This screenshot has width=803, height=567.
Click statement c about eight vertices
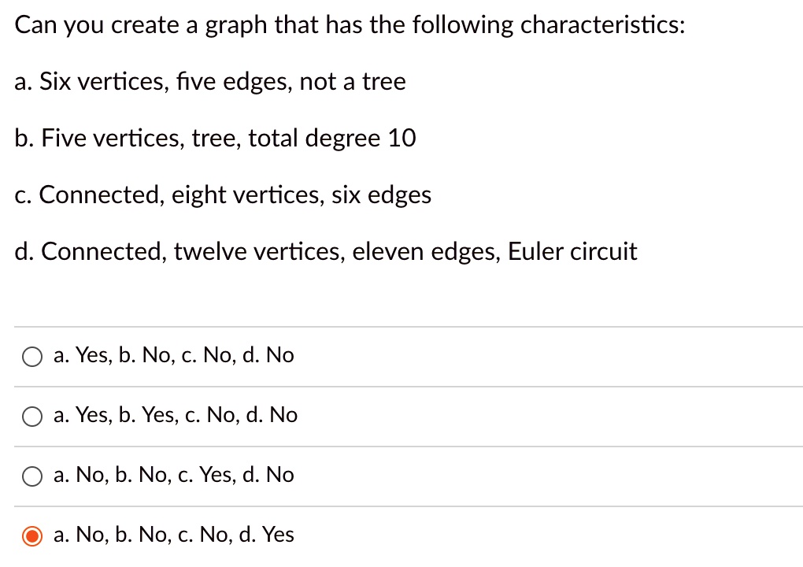pyautogui.click(x=223, y=195)
